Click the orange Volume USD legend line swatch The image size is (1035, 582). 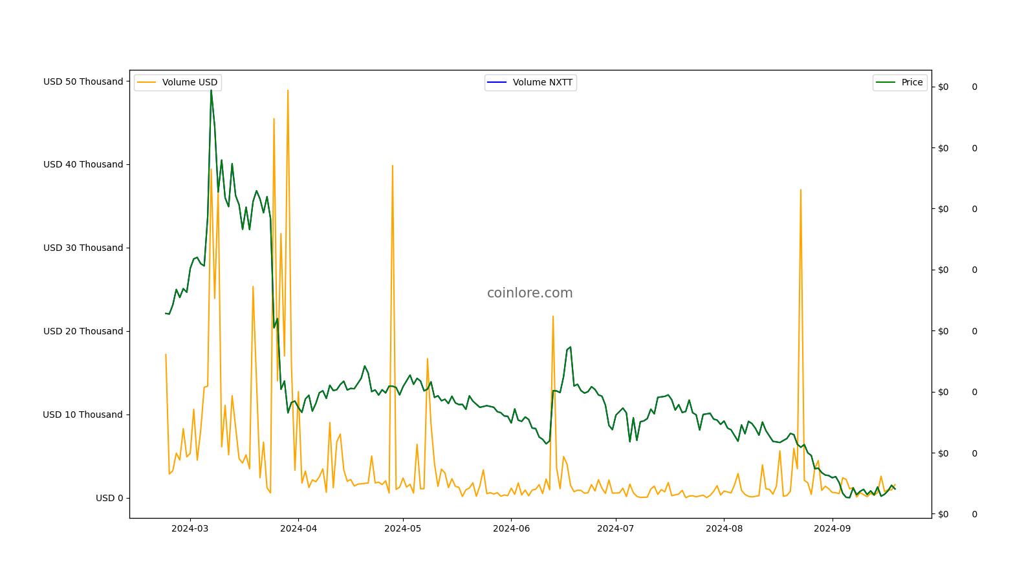pyautogui.click(x=147, y=83)
